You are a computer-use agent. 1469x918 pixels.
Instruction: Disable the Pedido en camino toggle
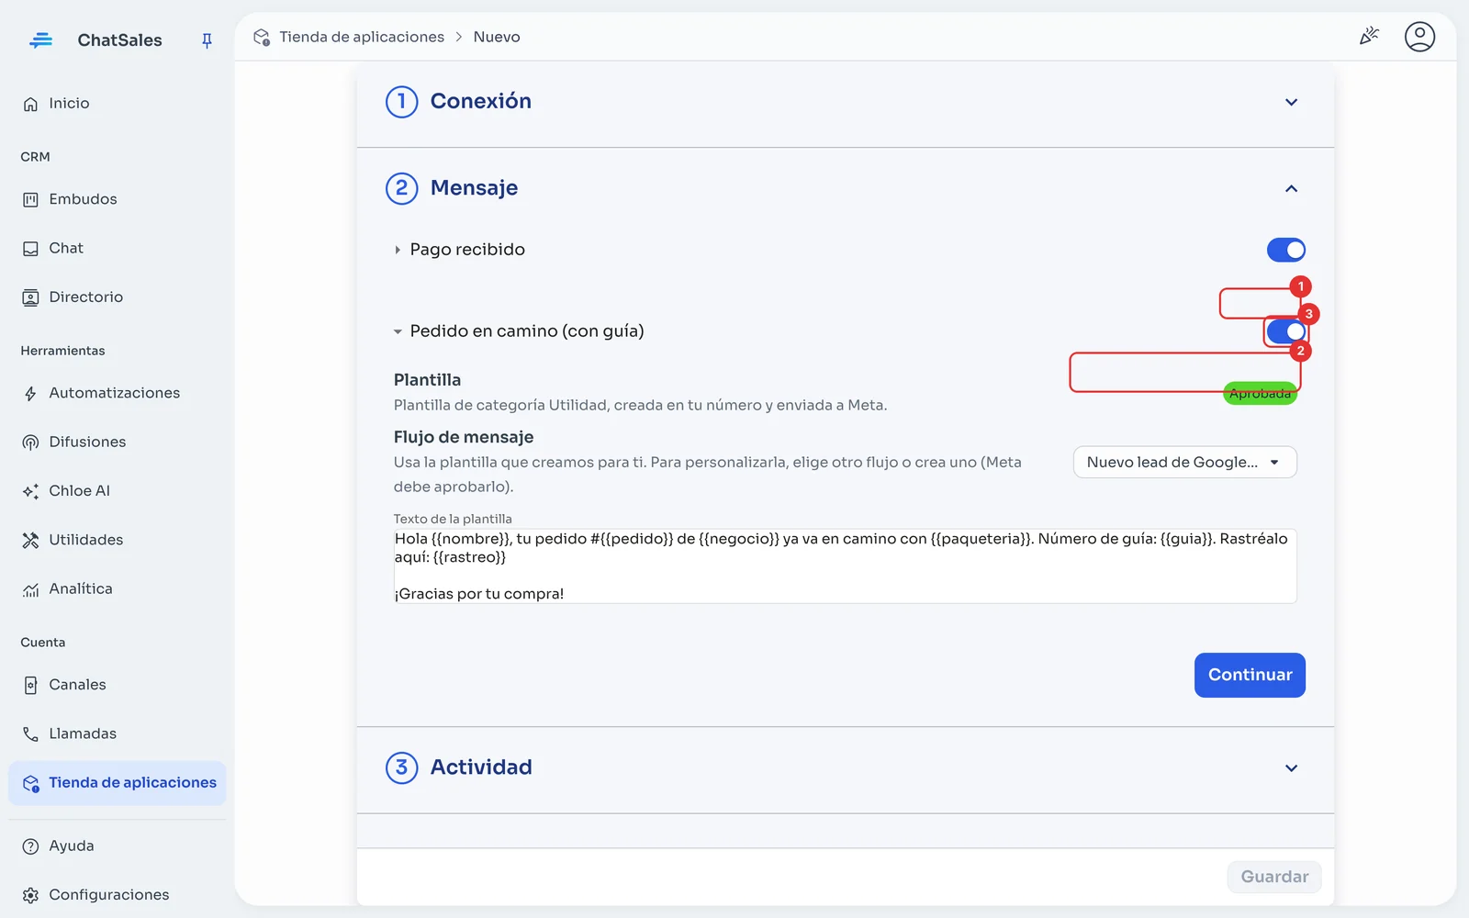point(1285,331)
